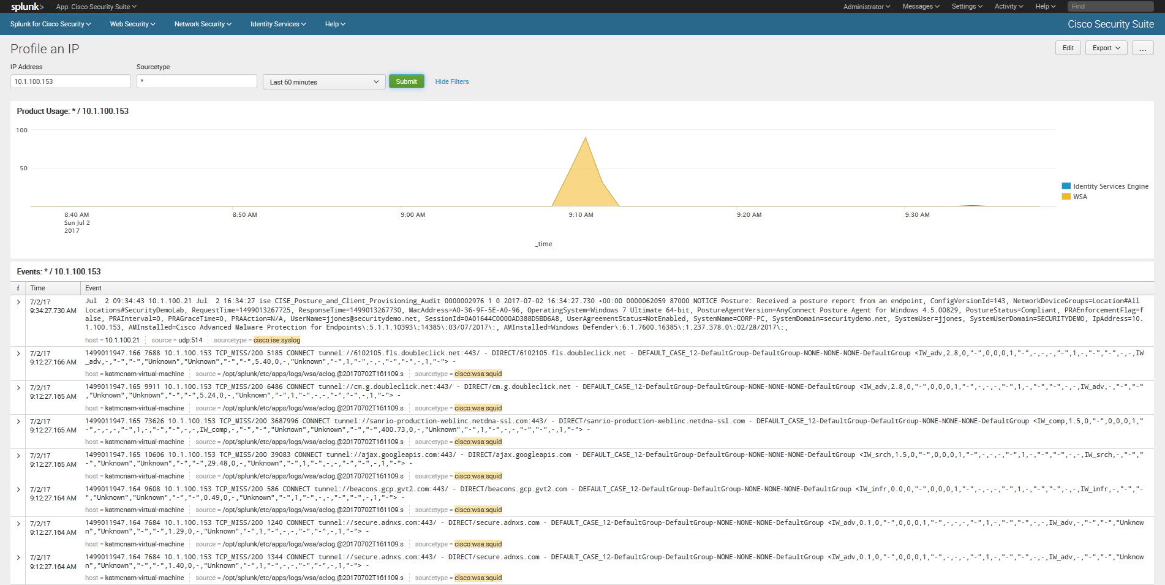Expand the cm.g.doubleclick.net event row
1165x585 pixels.
point(18,388)
